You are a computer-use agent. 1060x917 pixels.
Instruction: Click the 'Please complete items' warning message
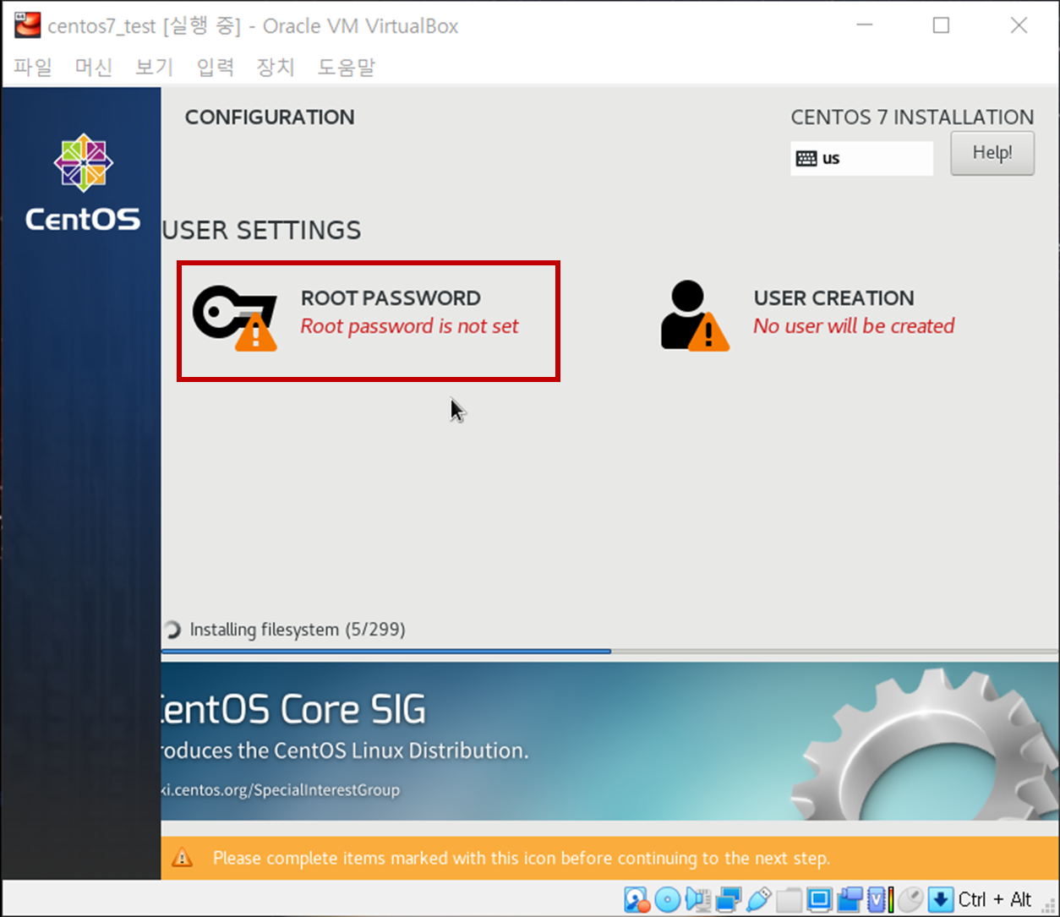tap(521, 858)
